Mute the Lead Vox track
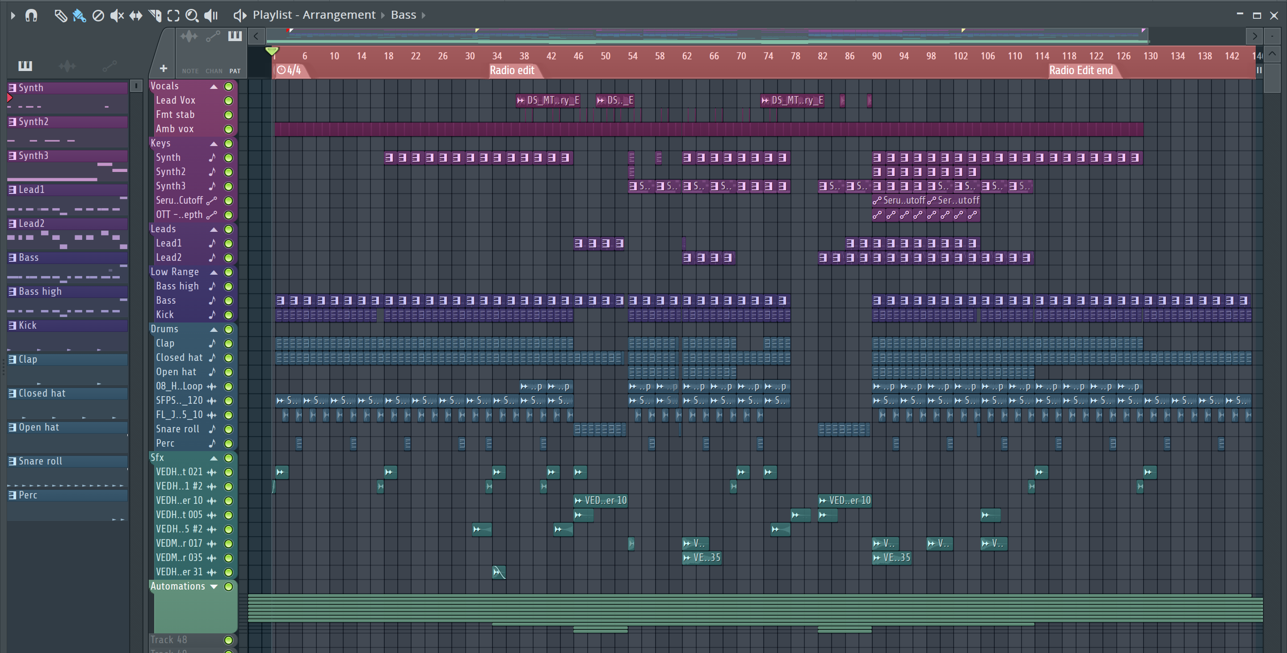Viewport: 1287px width, 653px height. pyautogui.click(x=228, y=101)
